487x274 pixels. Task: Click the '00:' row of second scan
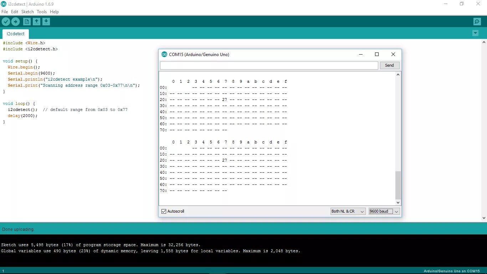[224, 148]
